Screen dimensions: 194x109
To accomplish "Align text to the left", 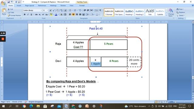I will [70, 15].
